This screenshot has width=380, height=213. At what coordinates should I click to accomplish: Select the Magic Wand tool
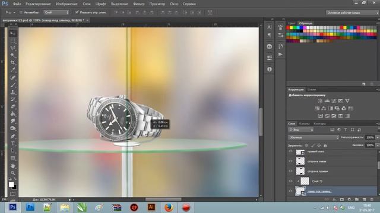point(13,55)
